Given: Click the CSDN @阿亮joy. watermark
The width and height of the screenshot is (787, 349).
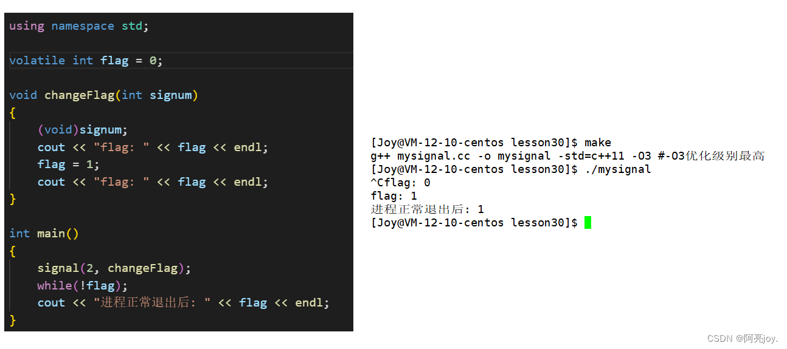Looking at the screenshot, I should pos(743,339).
